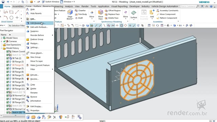Select the profile sketch tool
Viewport: 217px width, 122px height.
6,12
